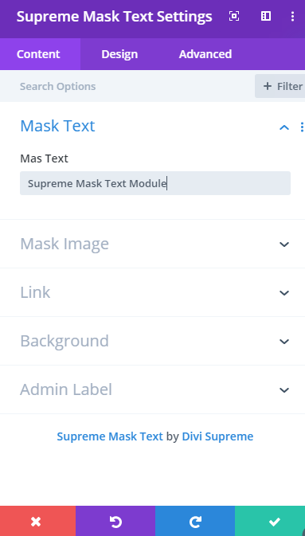Viewport: 305px width, 536px height.
Task: Expand the Link section
Action: point(153,292)
